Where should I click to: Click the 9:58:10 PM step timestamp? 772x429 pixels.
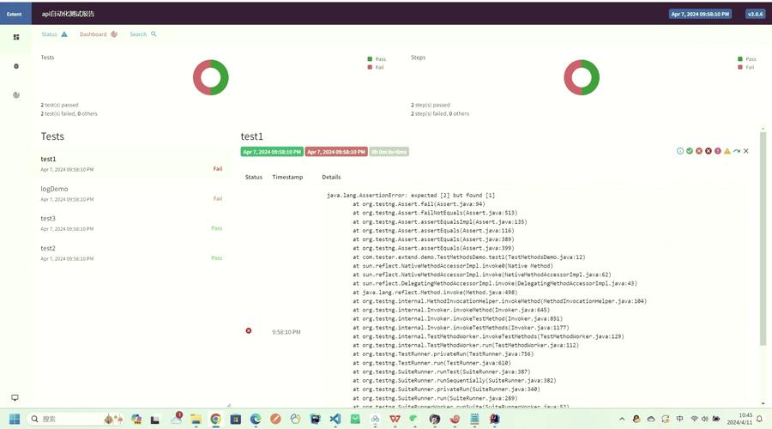coord(286,332)
